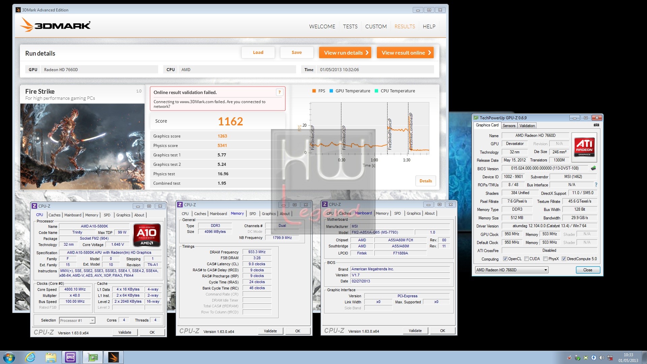Screen dimensions: 647x364
Task: Open the AMD Radeon HD 7660D GPU dropdown
Action: [x=512, y=270]
